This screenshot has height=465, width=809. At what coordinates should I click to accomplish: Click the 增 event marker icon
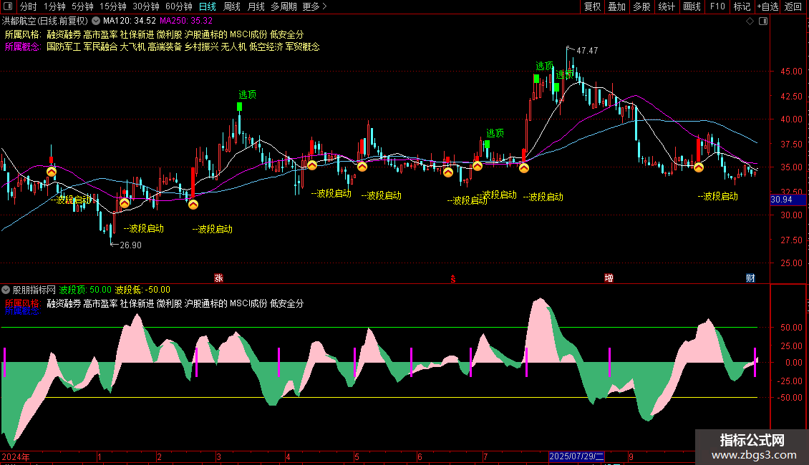(x=609, y=278)
